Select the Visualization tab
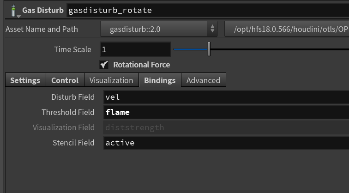Viewport: 349px width, 193px height. point(111,80)
